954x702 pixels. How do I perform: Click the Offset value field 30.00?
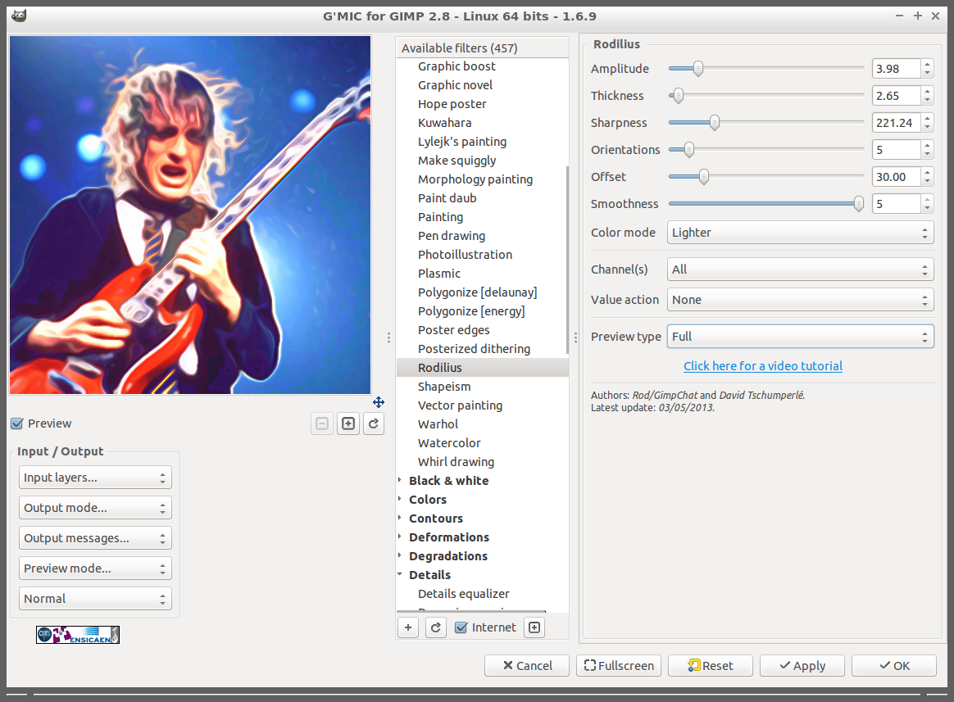(897, 177)
